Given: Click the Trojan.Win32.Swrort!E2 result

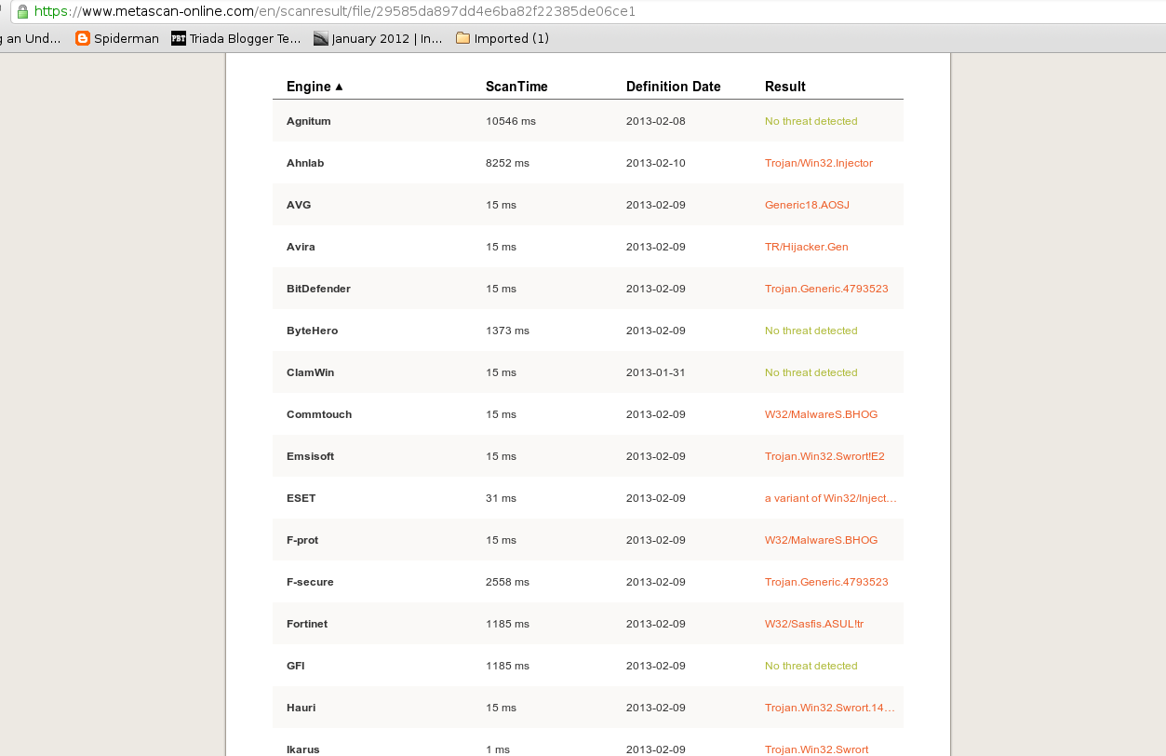Looking at the screenshot, I should tap(824, 456).
